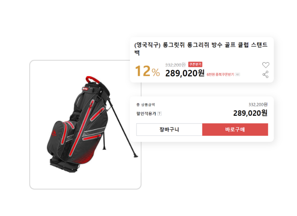The width and height of the screenshot is (297, 216).
Task: Add item to cart with 장바구니
Action: click(169, 130)
